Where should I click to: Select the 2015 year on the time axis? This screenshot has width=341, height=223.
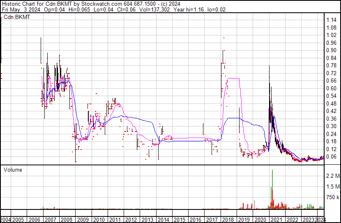coord(180,220)
